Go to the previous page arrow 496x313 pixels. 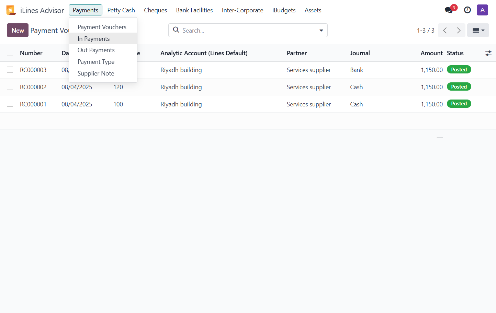point(445,30)
